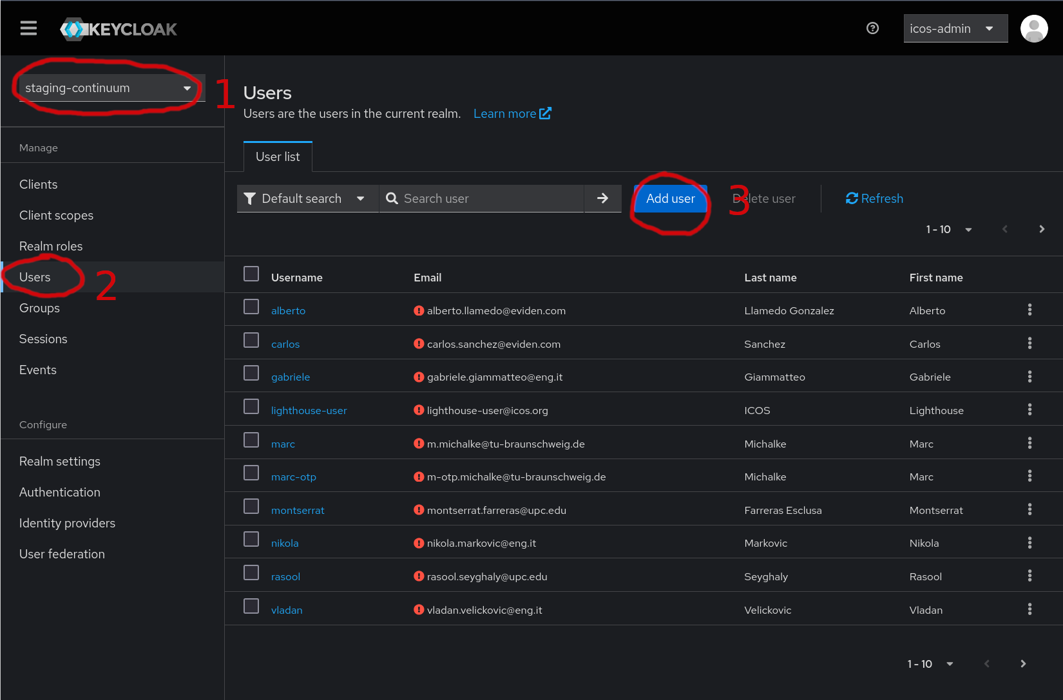Submit search with the arrow button
The width and height of the screenshot is (1063, 700).
click(x=602, y=198)
